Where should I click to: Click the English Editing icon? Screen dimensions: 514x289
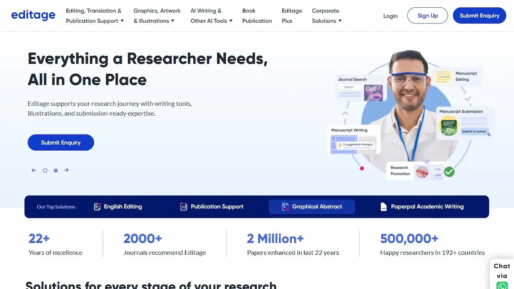pos(97,206)
